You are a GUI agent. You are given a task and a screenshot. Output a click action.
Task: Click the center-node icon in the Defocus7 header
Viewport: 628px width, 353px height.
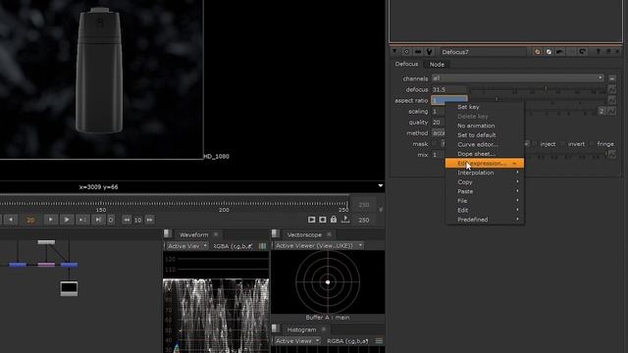click(406, 52)
